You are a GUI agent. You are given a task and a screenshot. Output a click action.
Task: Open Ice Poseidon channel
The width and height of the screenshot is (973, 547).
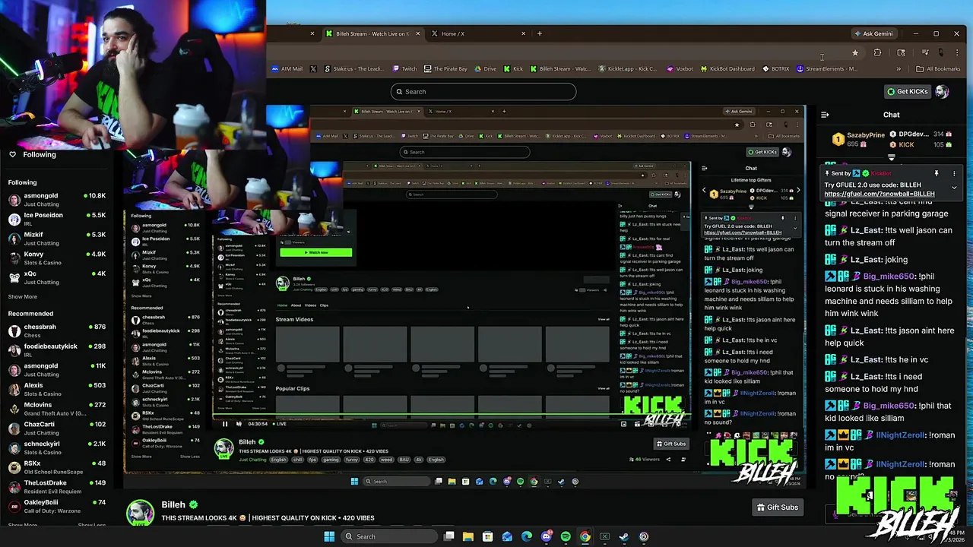tap(56, 220)
